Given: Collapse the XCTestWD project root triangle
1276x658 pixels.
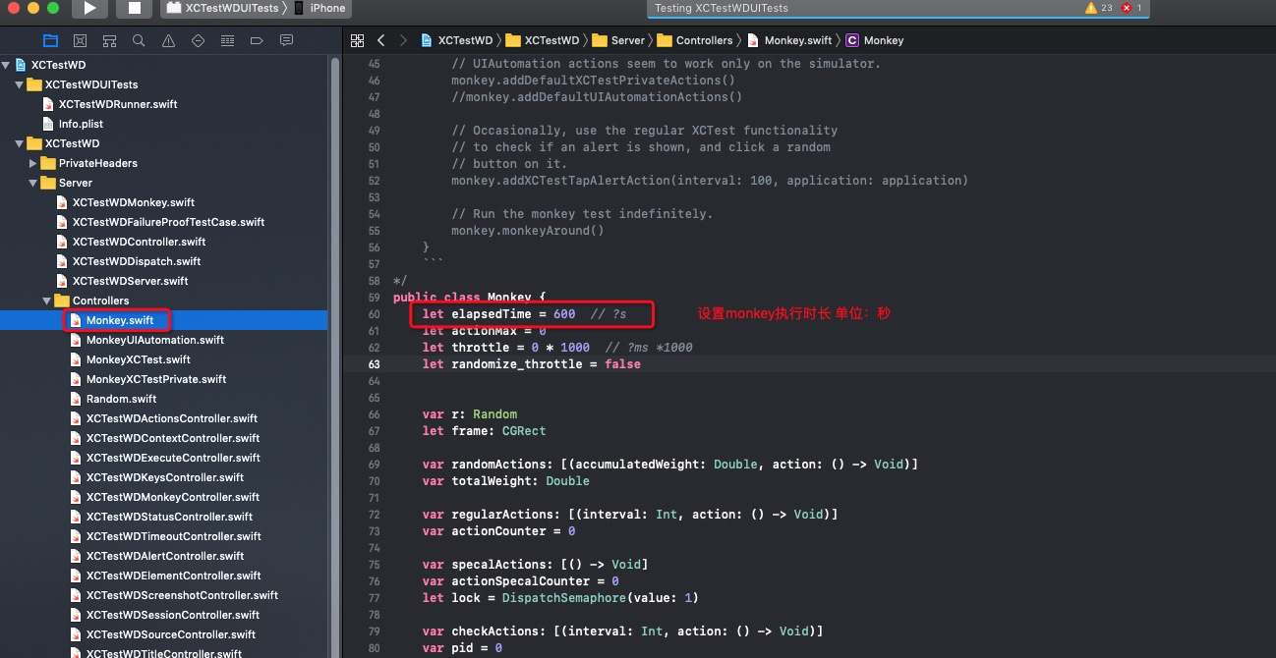Looking at the screenshot, I should click(6, 65).
